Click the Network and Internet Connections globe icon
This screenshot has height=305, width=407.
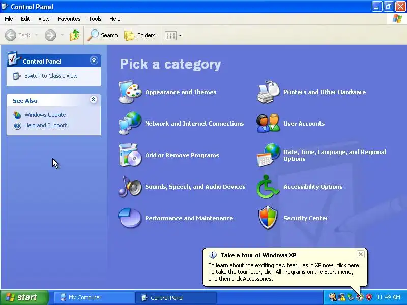click(x=130, y=124)
